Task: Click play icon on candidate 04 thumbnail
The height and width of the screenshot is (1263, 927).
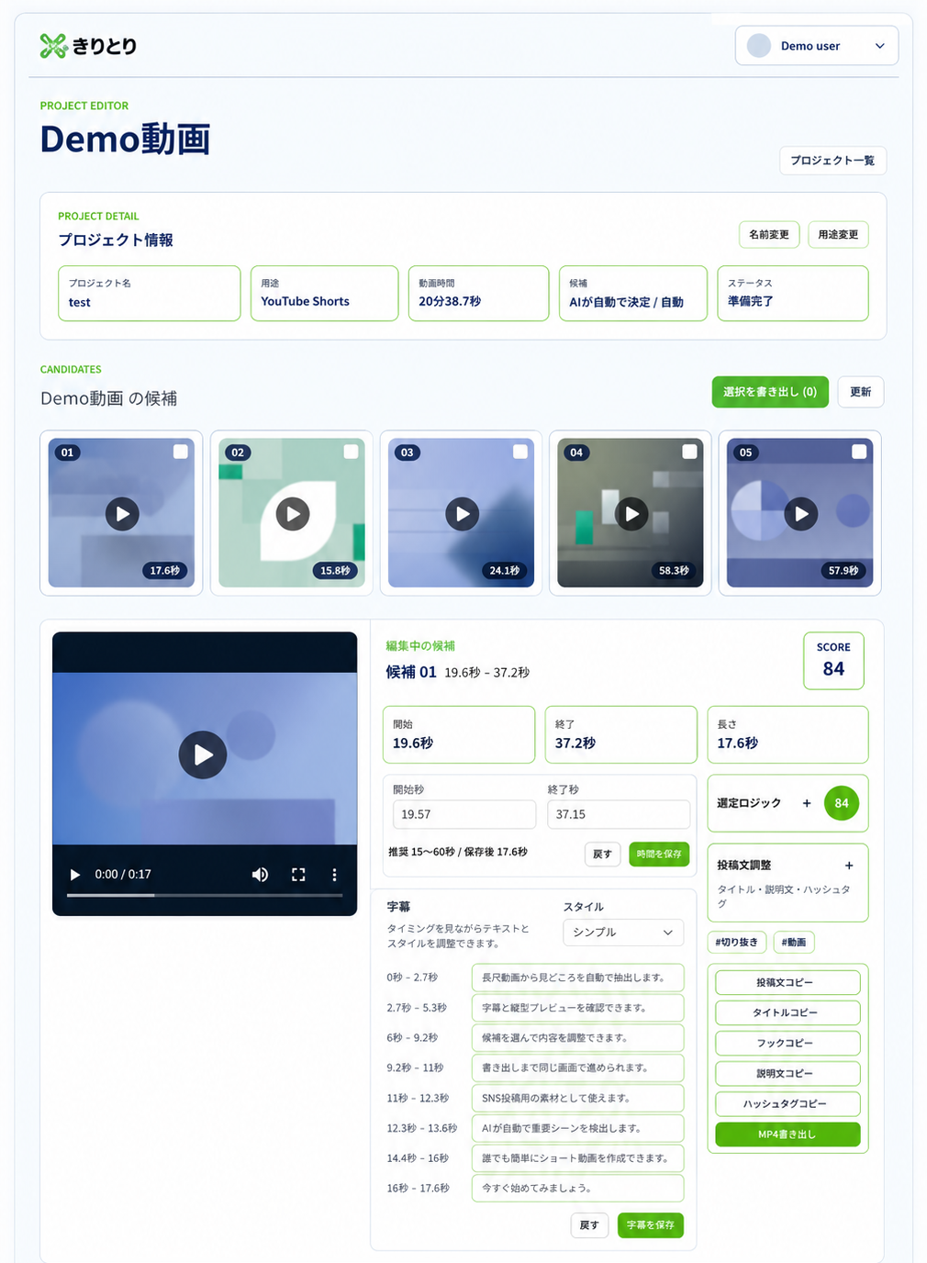Action: pyautogui.click(x=631, y=514)
